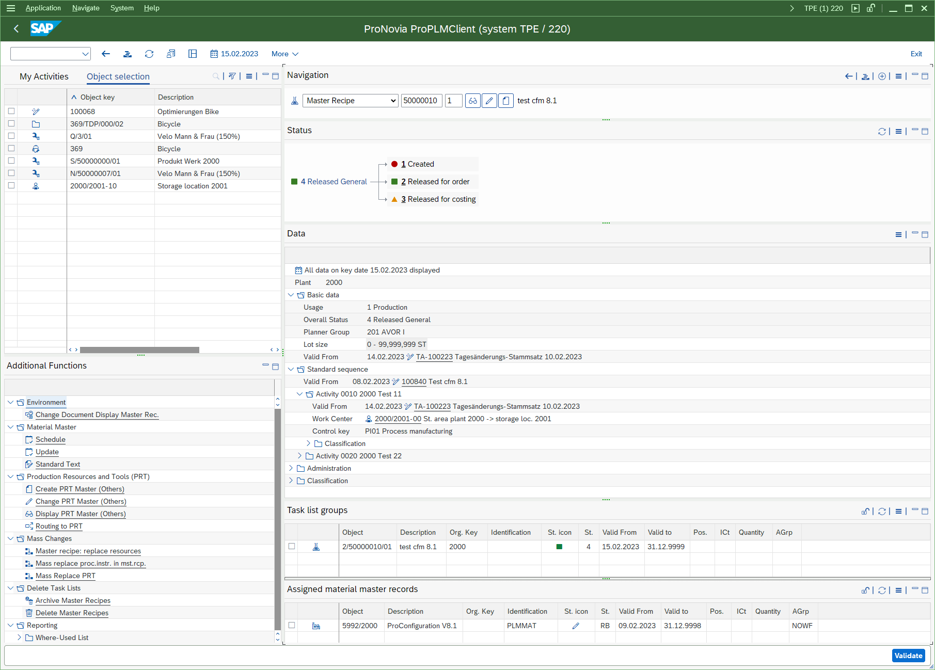
Task: Refresh the Status panel
Action: tap(882, 132)
